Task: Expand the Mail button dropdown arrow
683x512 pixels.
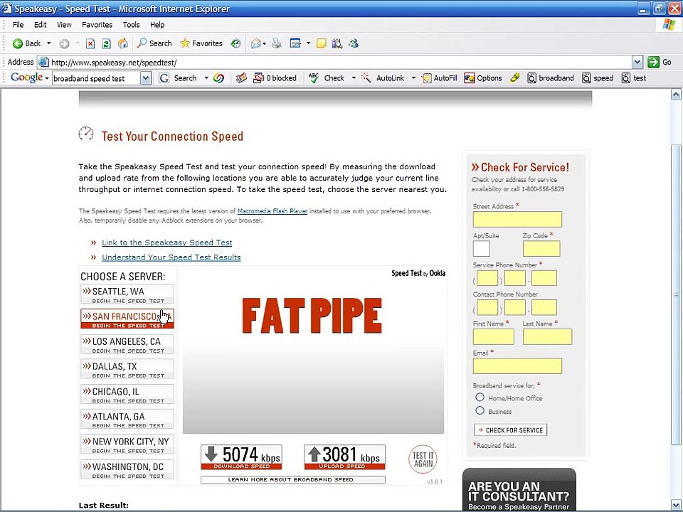Action: [265, 43]
